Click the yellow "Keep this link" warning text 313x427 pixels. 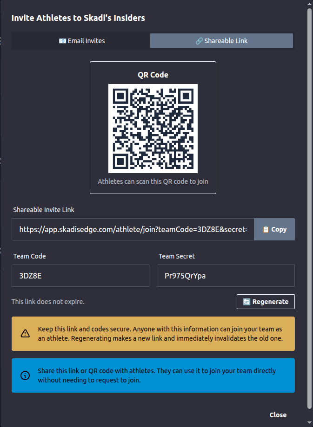click(x=160, y=334)
